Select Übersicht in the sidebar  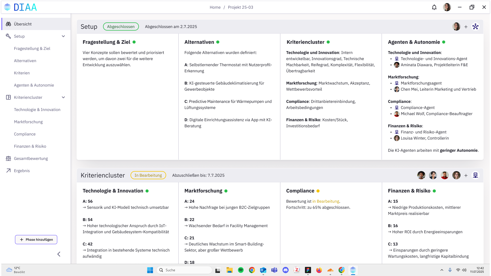coord(23,24)
